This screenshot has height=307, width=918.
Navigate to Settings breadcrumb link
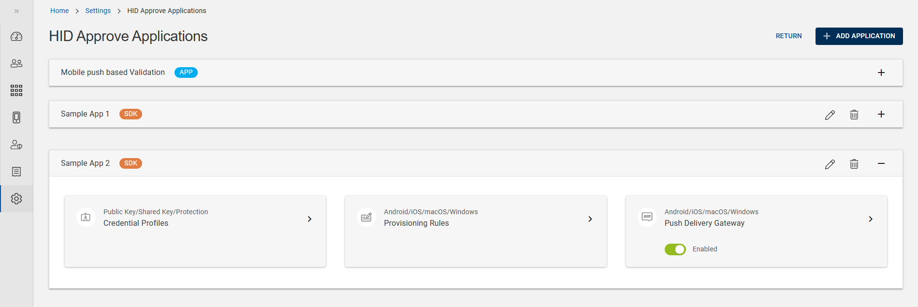[98, 11]
